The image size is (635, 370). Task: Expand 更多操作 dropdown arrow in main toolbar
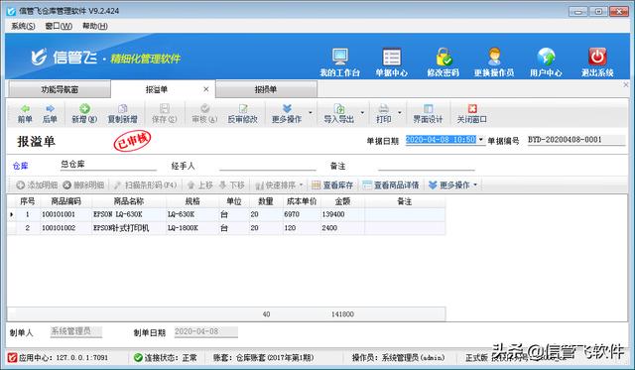point(311,113)
